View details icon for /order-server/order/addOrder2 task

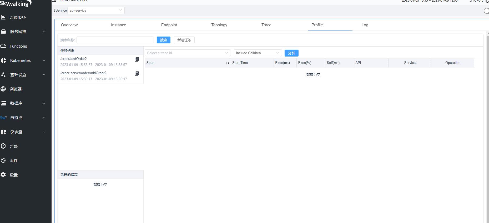coord(137,74)
